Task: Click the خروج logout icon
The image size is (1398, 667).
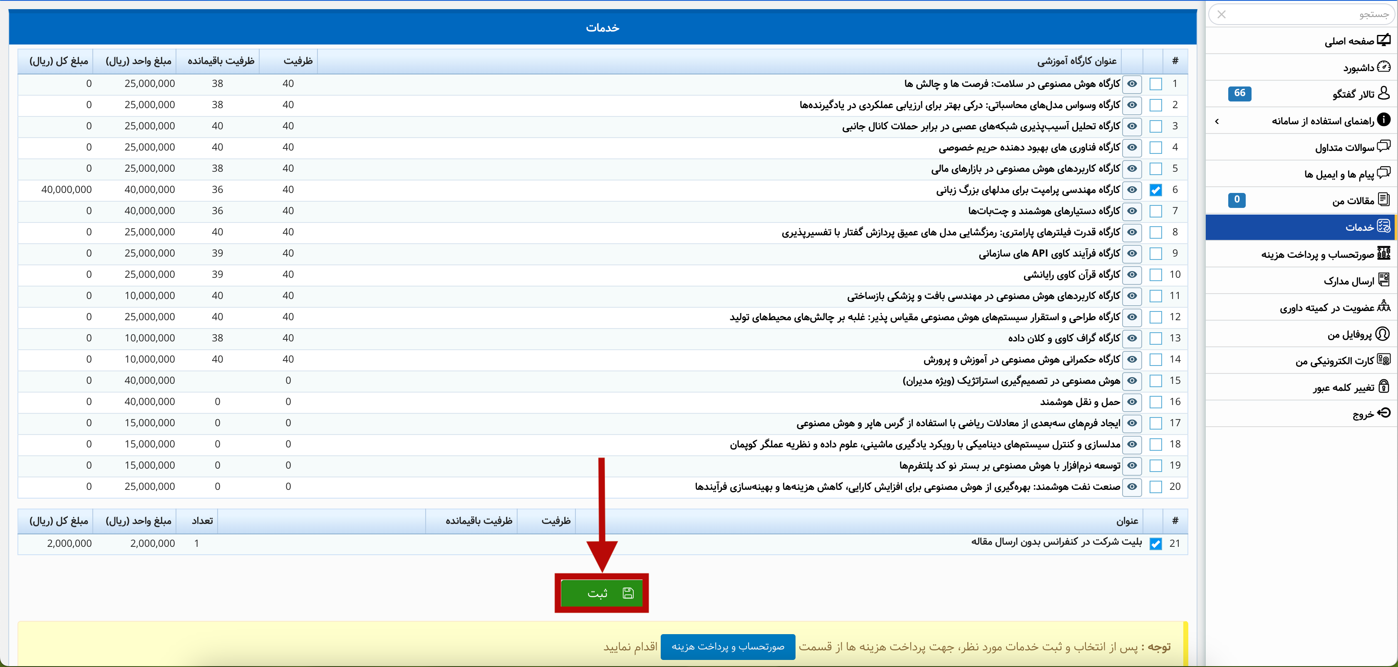Action: [1383, 413]
